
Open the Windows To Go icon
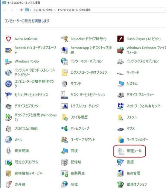(x=8, y=61)
